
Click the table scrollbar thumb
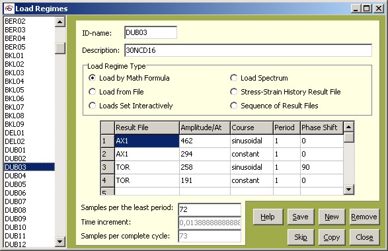[x=348, y=137]
